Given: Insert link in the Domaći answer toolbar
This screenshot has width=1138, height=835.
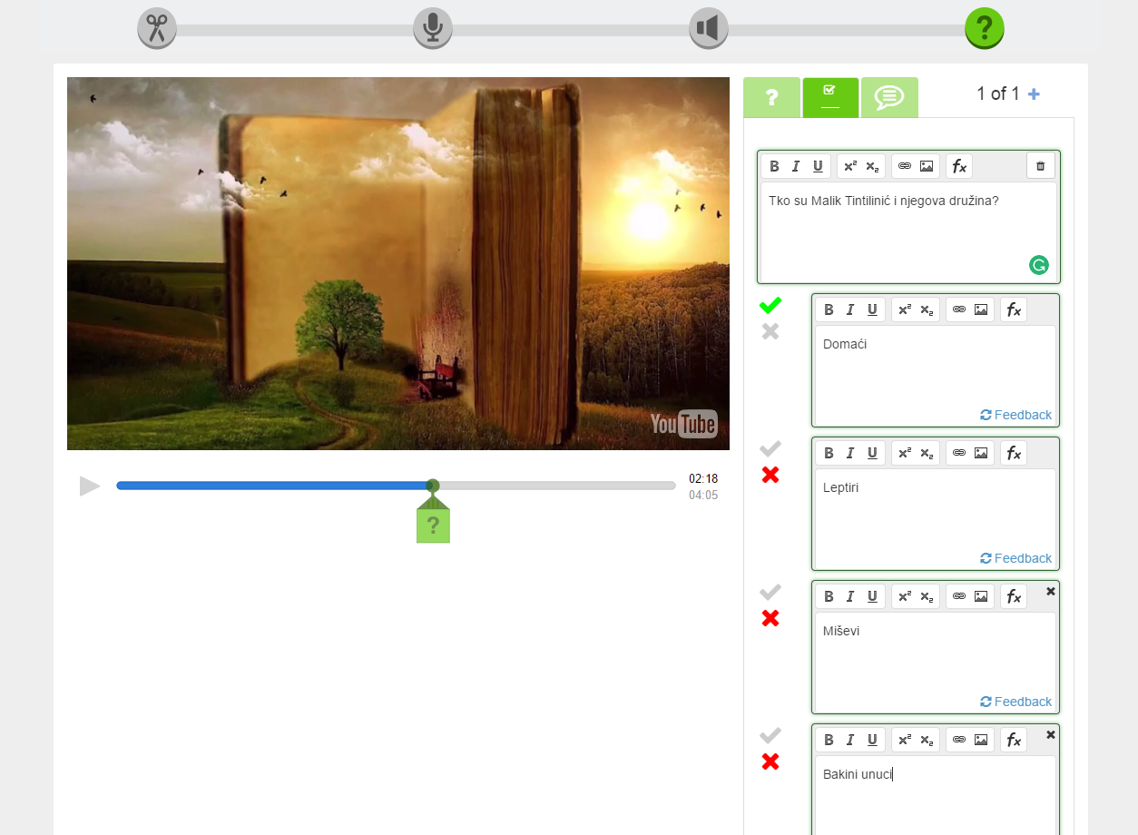Looking at the screenshot, I should pyautogui.click(x=959, y=309).
